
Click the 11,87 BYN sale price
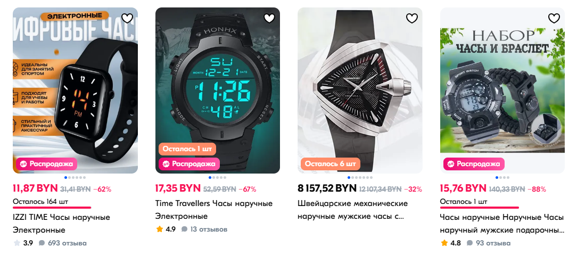pyautogui.click(x=35, y=188)
